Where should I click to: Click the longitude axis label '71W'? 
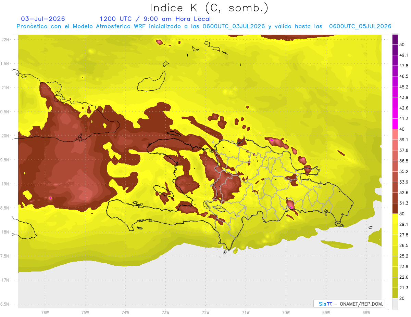coord(246,313)
